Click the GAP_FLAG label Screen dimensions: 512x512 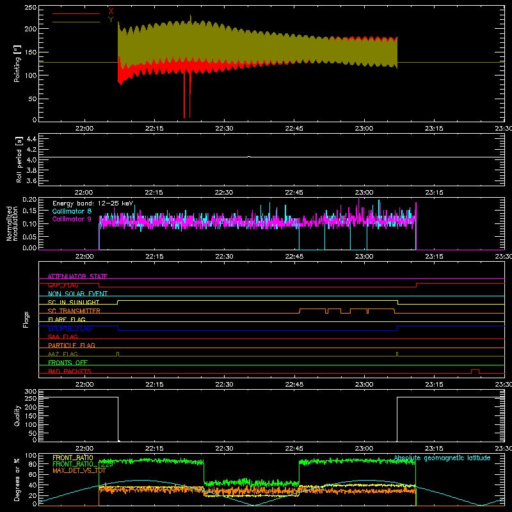point(63,285)
